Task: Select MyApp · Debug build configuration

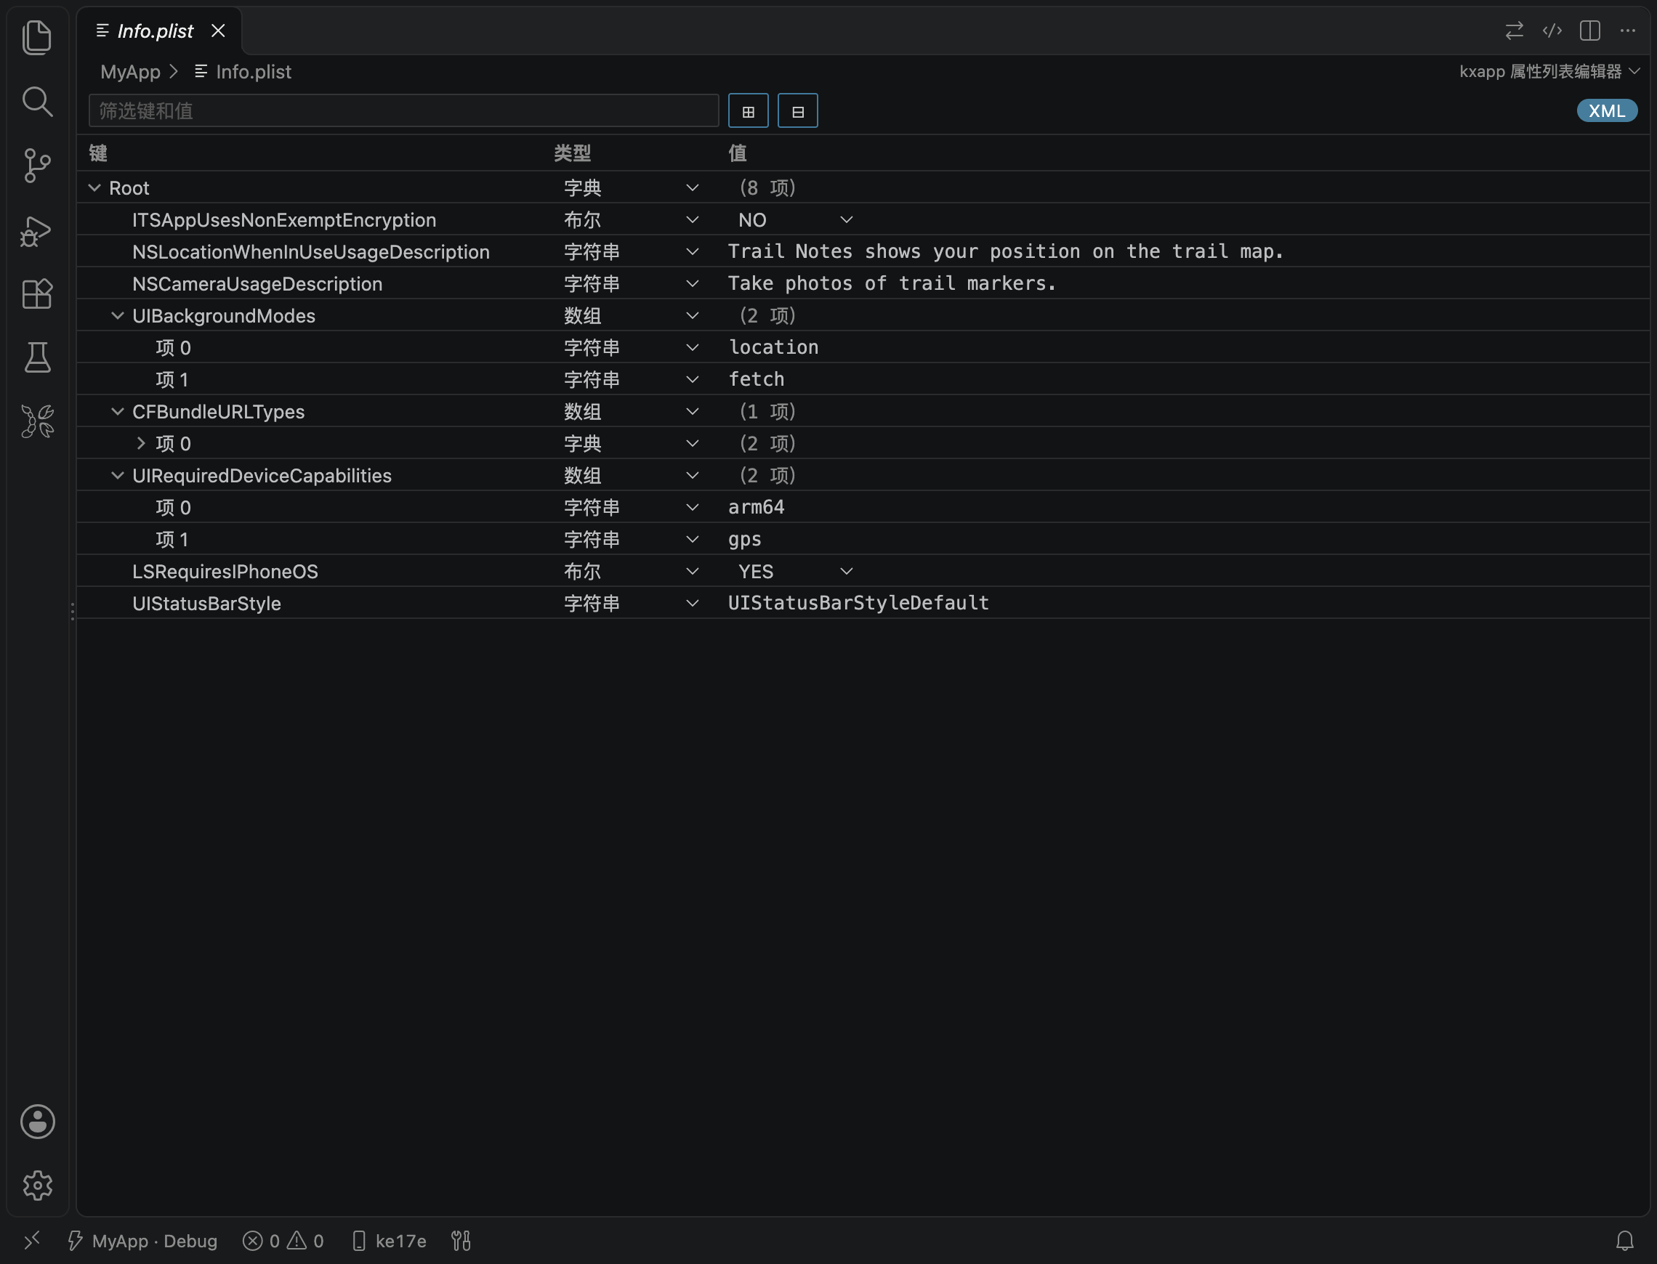Action: point(142,1241)
